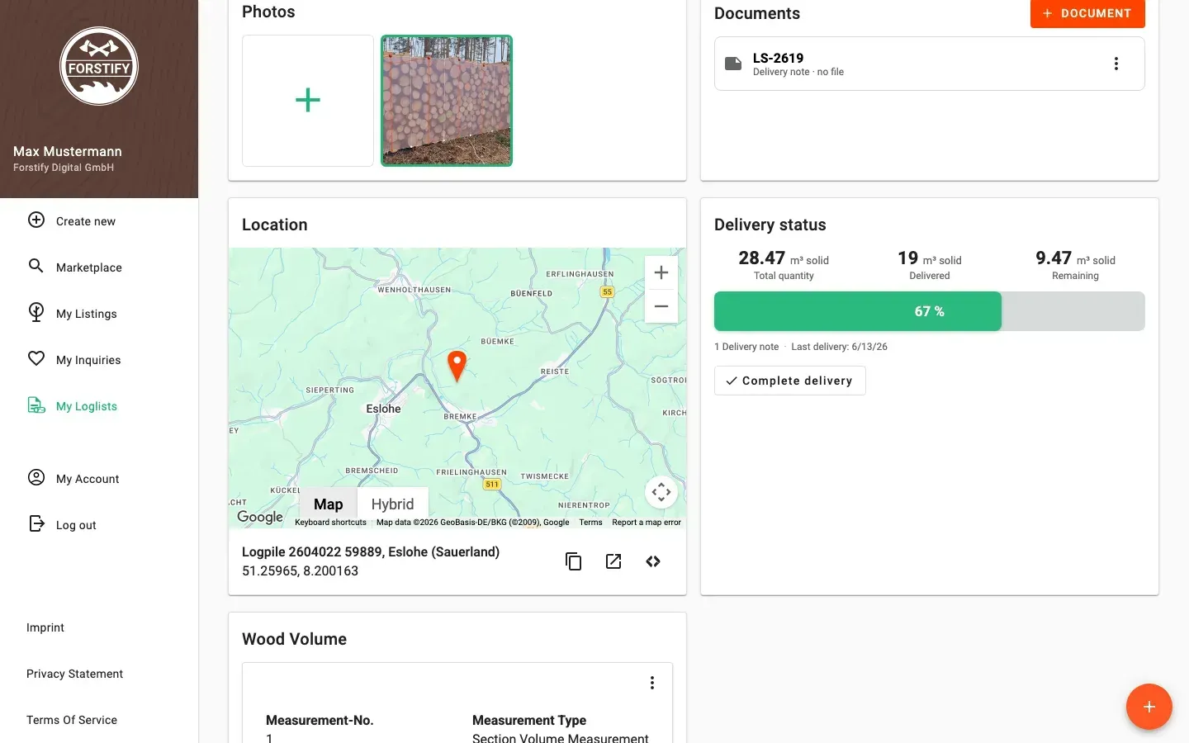Click the Logpile 2604022 address text
This screenshot has width=1189, height=743.
(371, 551)
